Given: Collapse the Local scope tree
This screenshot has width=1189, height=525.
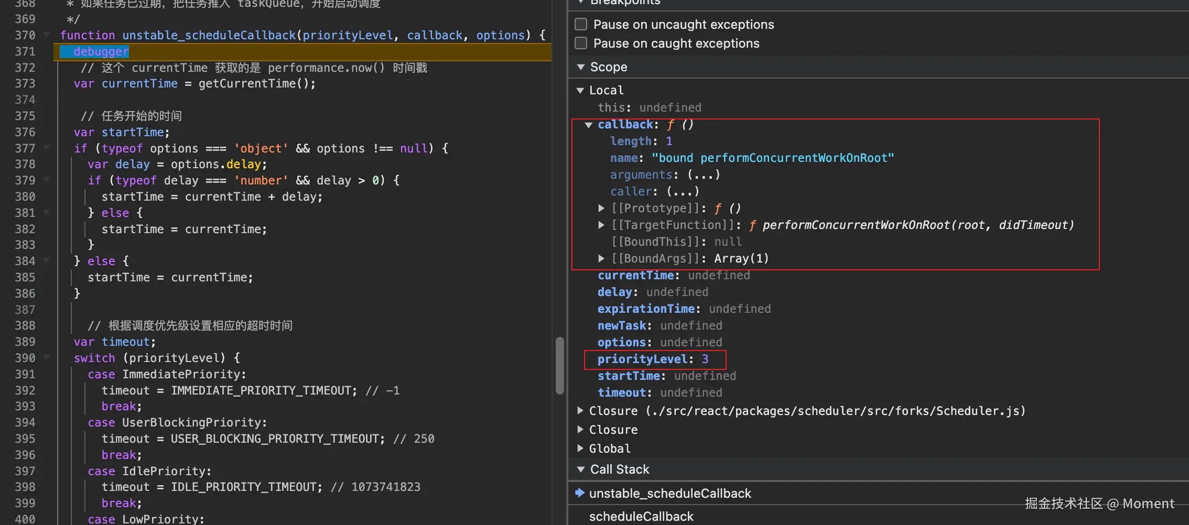Looking at the screenshot, I should click(x=580, y=91).
